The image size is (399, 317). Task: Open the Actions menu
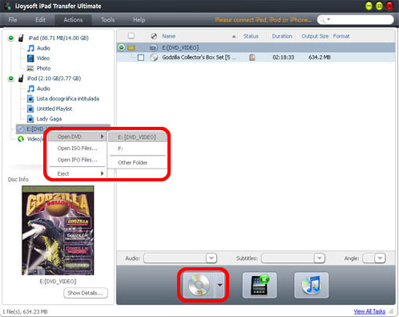(73, 20)
